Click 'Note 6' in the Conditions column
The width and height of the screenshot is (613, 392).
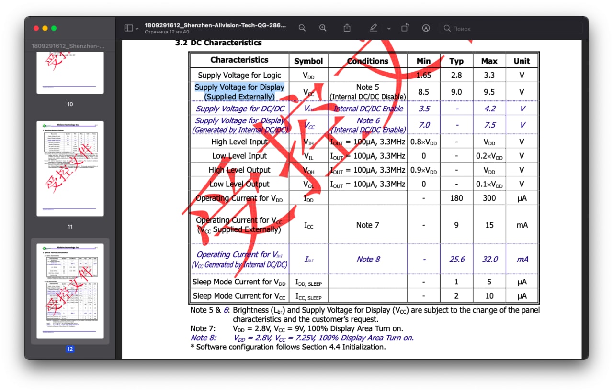pos(368,120)
